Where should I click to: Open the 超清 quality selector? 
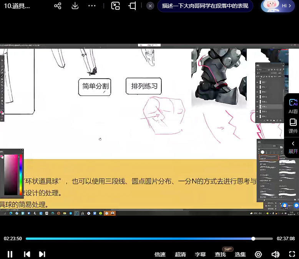tap(180, 254)
